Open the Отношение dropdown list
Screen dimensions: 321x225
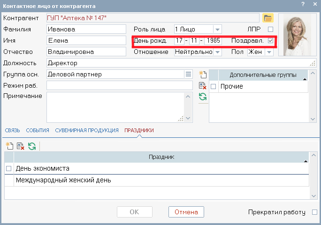coord(217,52)
